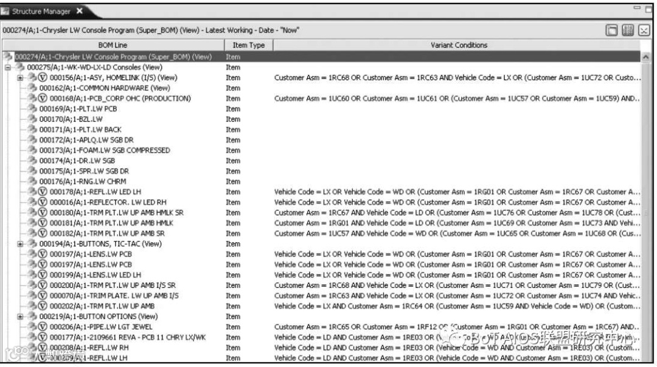657x367 pixels.
Task: Select 000070 TRIM PLATE. LW UP AMB I/S text
Action: 114,296
